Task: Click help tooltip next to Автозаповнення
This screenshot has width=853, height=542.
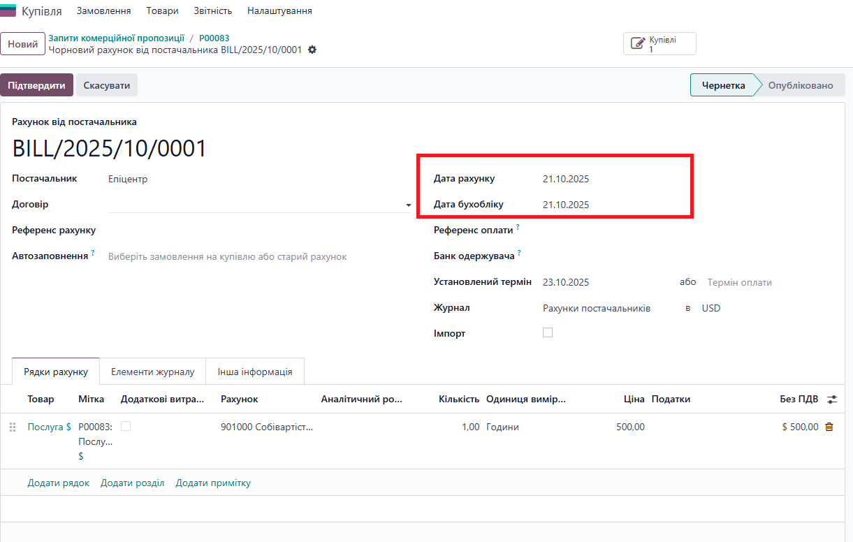Action: tap(93, 253)
